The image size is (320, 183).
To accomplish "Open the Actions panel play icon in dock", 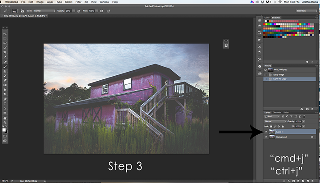I will tap(260, 40).
